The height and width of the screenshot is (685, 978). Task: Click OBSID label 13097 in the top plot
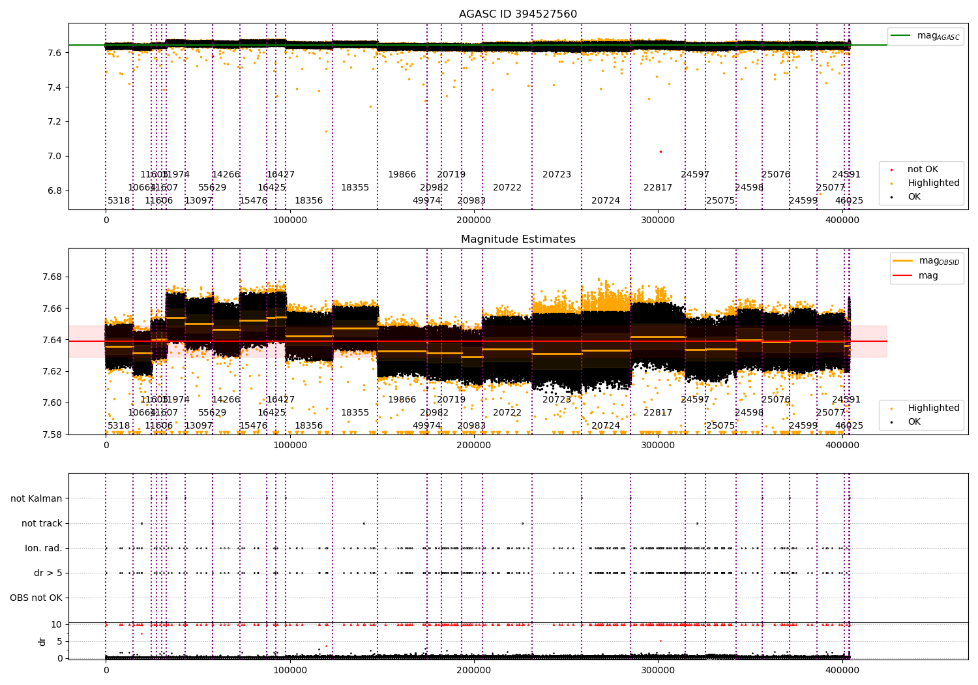coord(199,201)
